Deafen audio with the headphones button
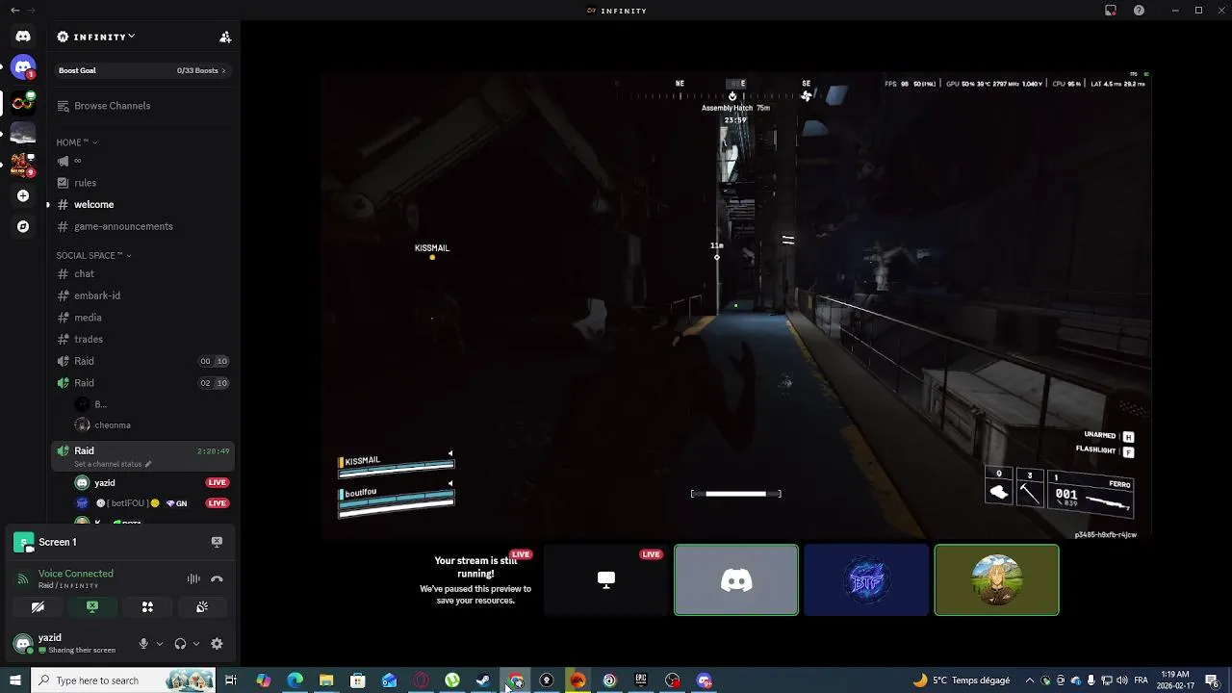 pos(180,644)
